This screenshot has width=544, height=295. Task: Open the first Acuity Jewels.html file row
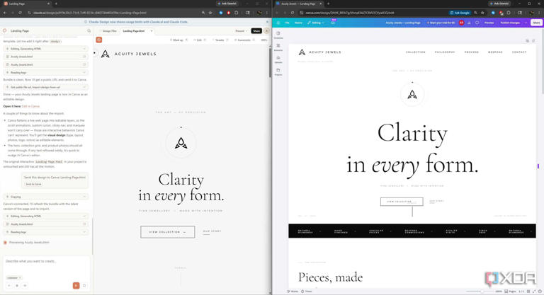tap(46, 57)
